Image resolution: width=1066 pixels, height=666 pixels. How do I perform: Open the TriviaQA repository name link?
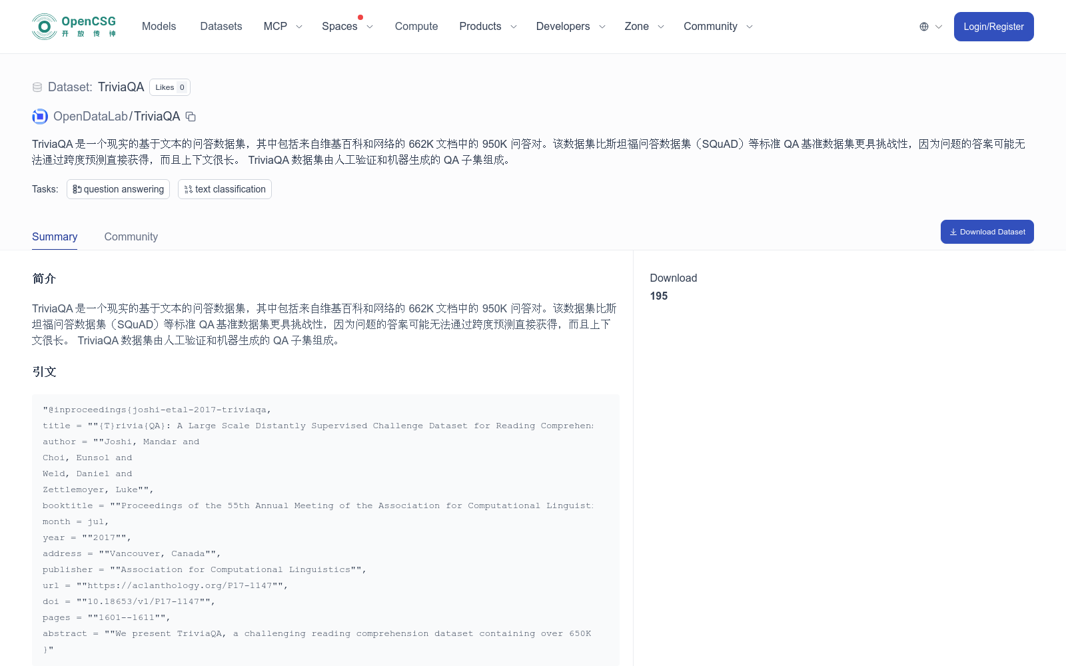pos(157,117)
